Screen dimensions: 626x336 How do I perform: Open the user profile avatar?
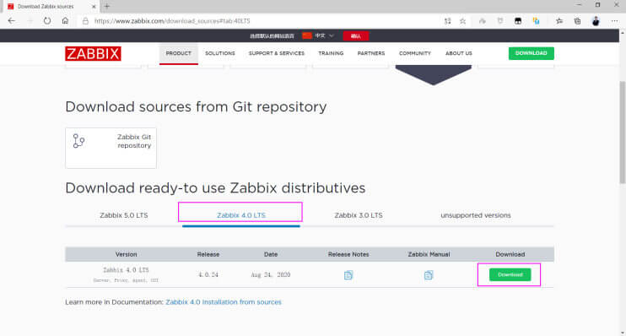(x=596, y=21)
